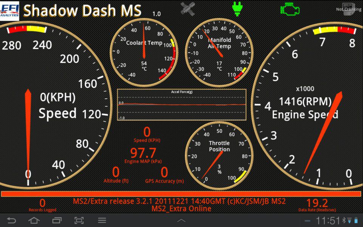Viewport: 363px width, 227px height.
Task: Tap the large Speed gauge needle
Action: pyautogui.click(x=28, y=134)
